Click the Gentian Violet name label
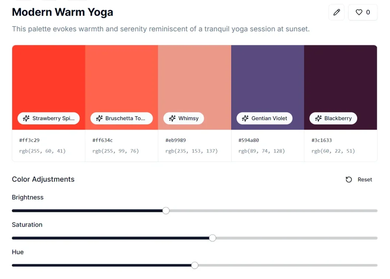Viewport: 390px width, 279px height. point(269,118)
